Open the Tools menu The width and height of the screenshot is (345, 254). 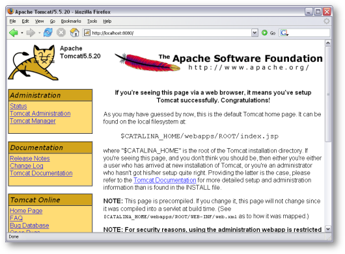click(92, 21)
